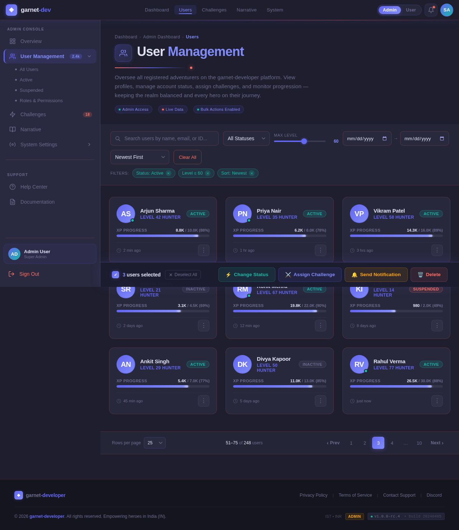Go to the System top nav tab

point(275,10)
